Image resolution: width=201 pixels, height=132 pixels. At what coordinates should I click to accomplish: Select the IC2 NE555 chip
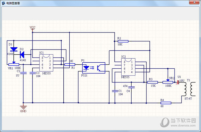[x=128, y=67]
